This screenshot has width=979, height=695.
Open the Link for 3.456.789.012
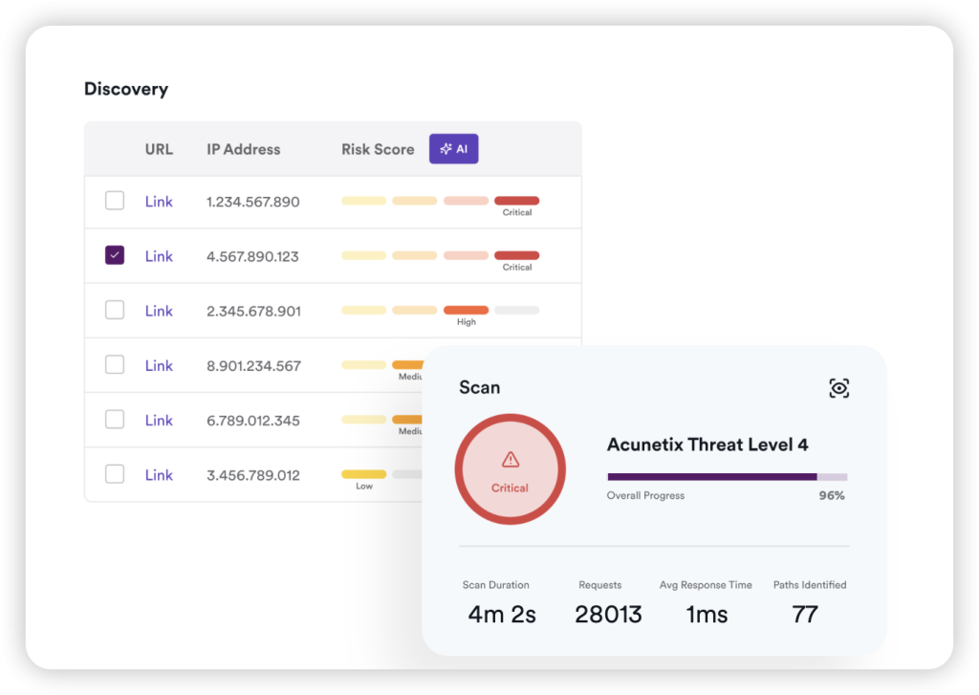[159, 475]
